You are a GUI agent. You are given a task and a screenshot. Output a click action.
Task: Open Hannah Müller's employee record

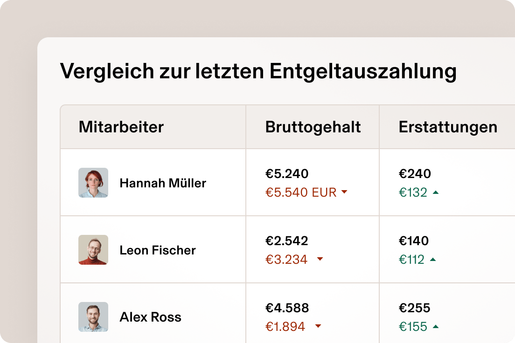[162, 183]
